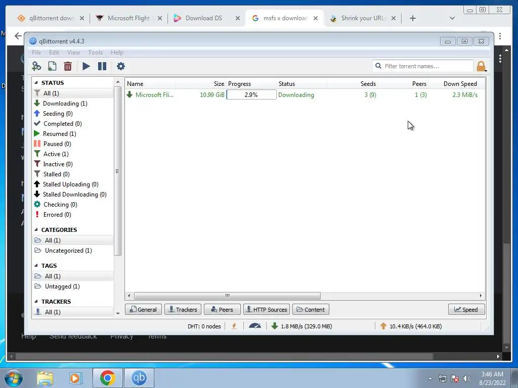This screenshot has width=518, height=388.
Task: Sort by the Seeds column header
Action: 368,84
